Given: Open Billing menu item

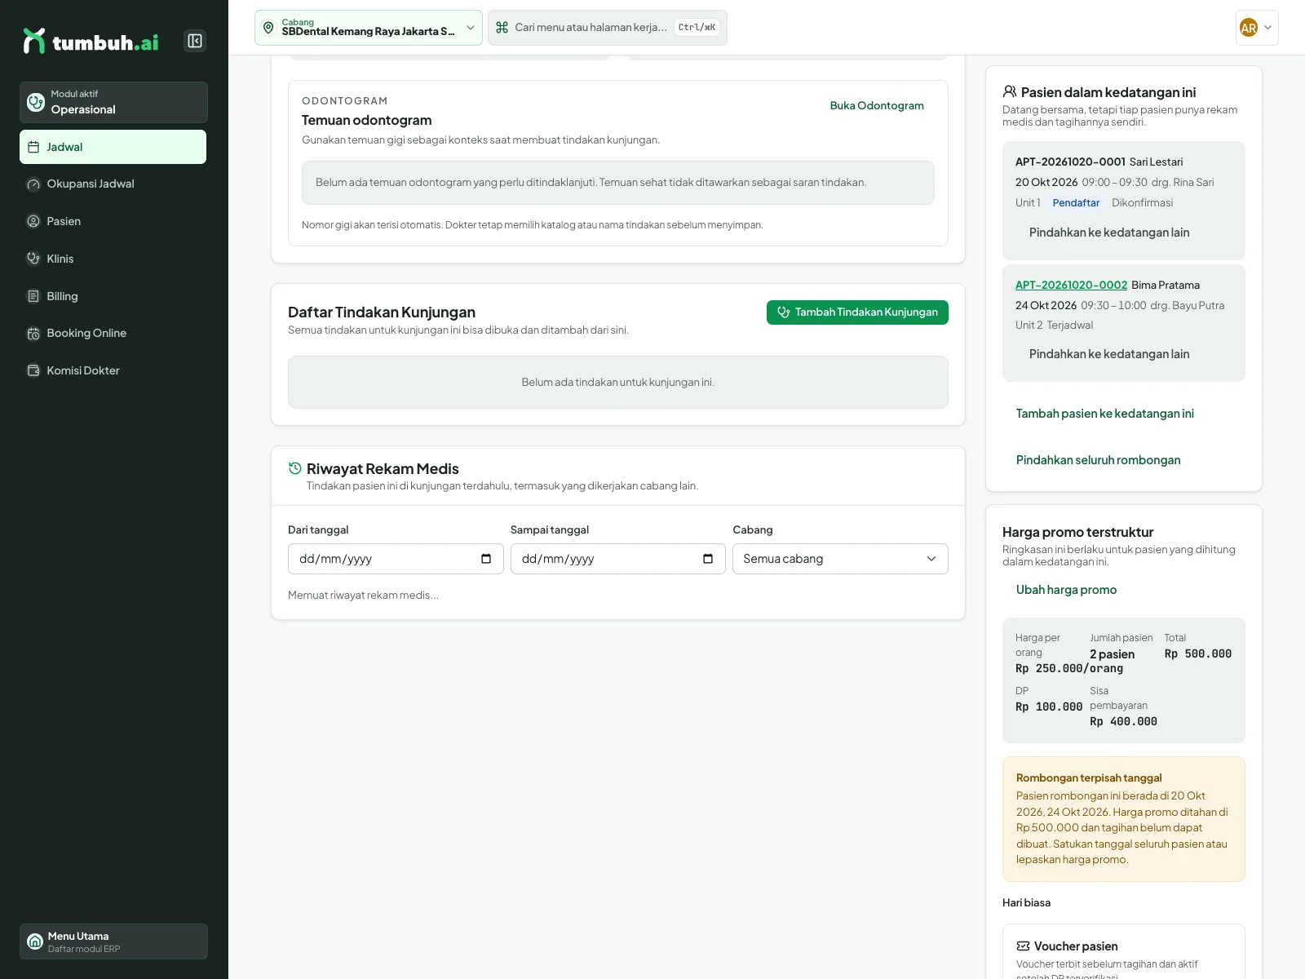Looking at the screenshot, I should pos(113,296).
